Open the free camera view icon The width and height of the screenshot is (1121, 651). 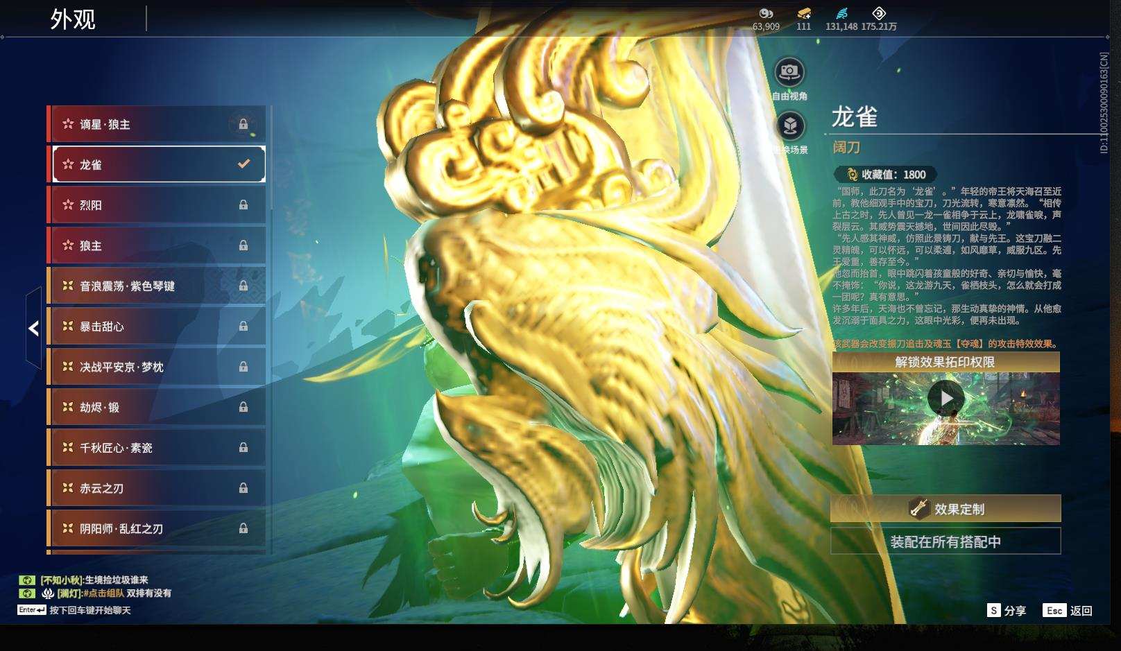tap(789, 71)
